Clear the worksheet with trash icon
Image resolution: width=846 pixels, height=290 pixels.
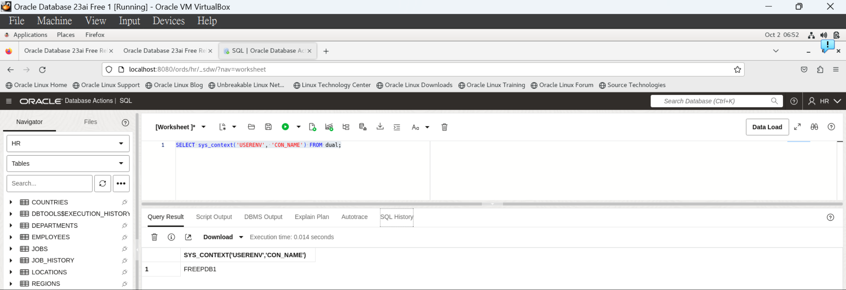pyautogui.click(x=445, y=127)
